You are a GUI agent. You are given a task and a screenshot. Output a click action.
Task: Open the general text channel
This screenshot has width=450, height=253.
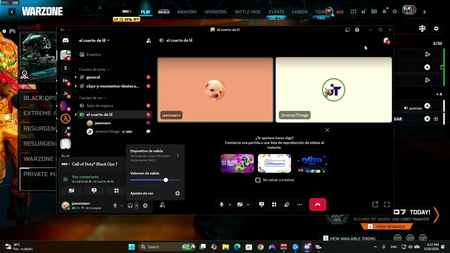(x=114, y=77)
